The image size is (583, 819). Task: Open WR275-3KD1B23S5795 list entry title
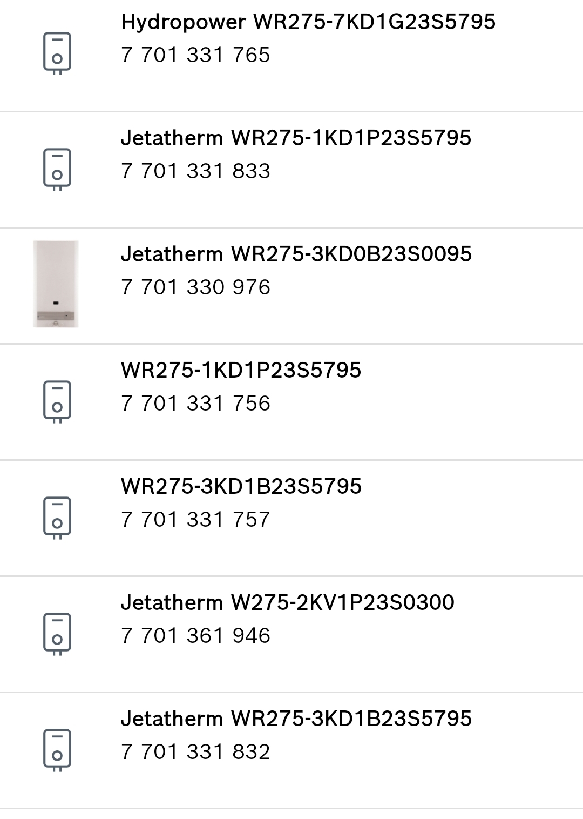point(241,487)
